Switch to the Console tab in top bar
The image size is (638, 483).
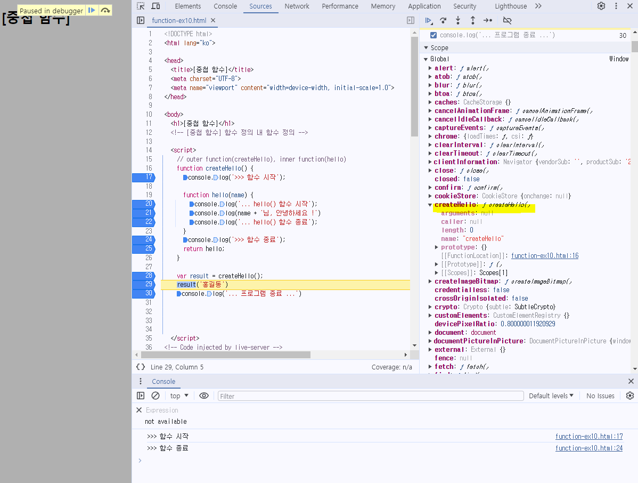coord(225,6)
